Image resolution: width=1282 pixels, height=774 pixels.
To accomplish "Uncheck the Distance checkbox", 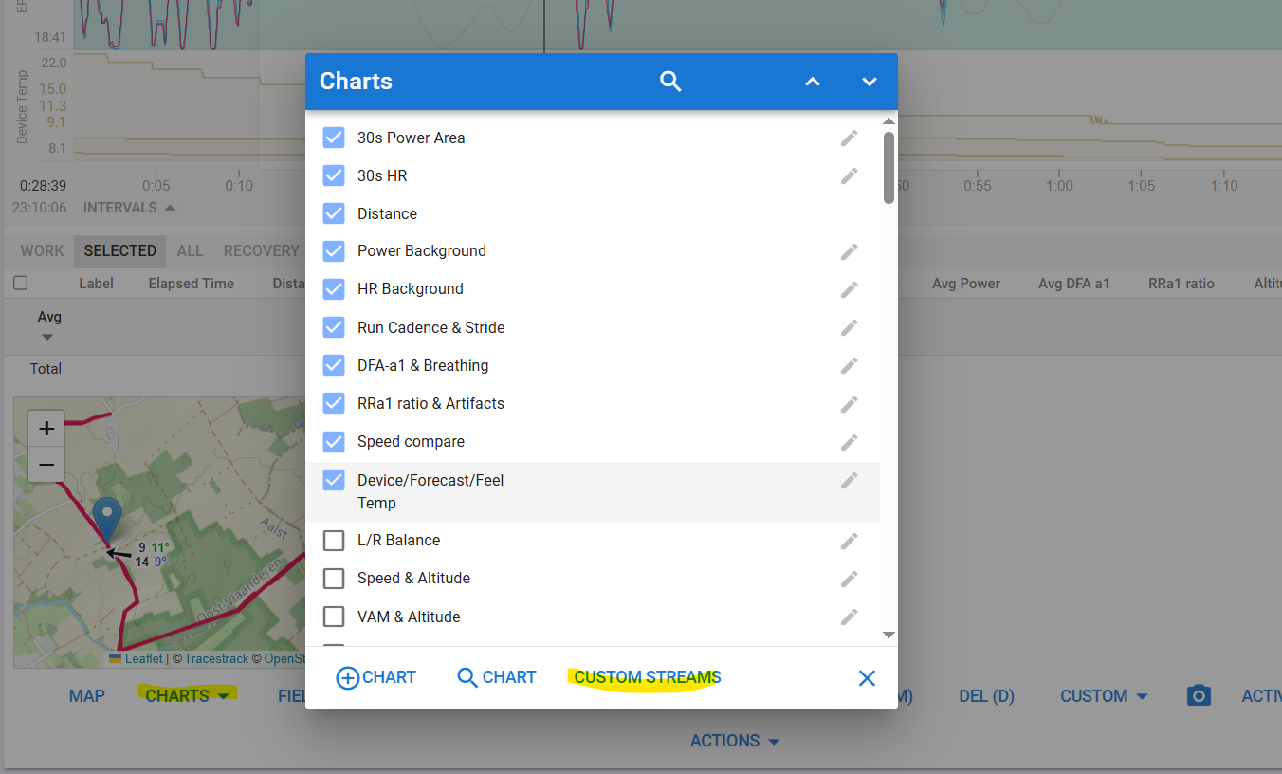I will click(334, 213).
